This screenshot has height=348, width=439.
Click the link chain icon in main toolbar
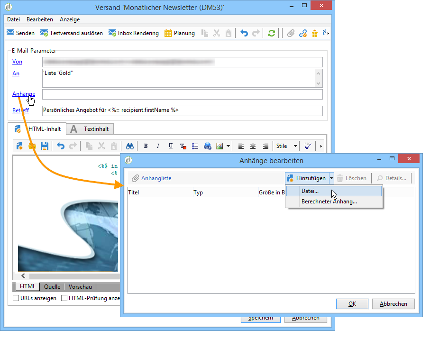(x=303, y=33)
